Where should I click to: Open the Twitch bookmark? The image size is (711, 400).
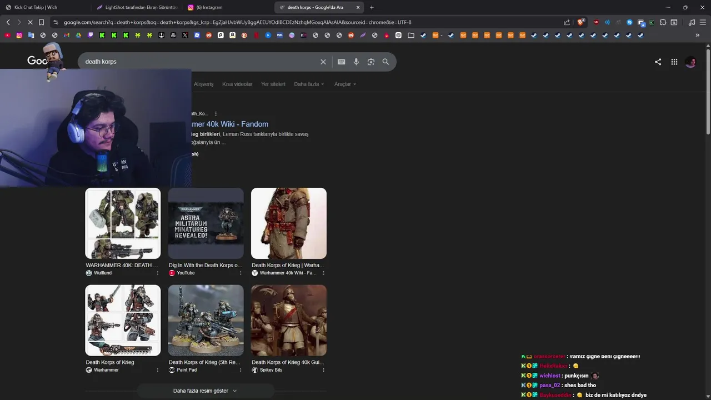[90, 35]
